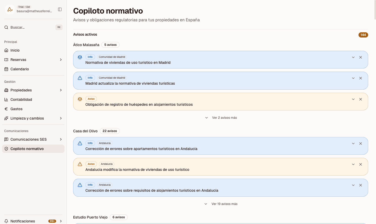Image resolution: width=376 pixels, height=224 pixels.
Task: Dismiss Corrección de errores sobre requisitos alert
Action: click(361, 185)
